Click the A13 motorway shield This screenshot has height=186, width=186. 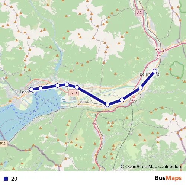click(74, 93)
